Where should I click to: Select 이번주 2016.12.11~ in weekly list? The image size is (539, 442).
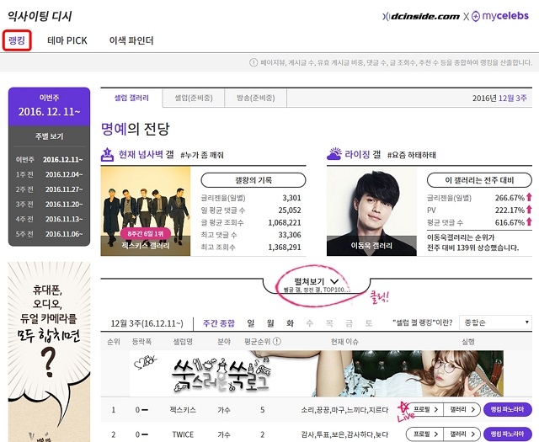(49, 159)
